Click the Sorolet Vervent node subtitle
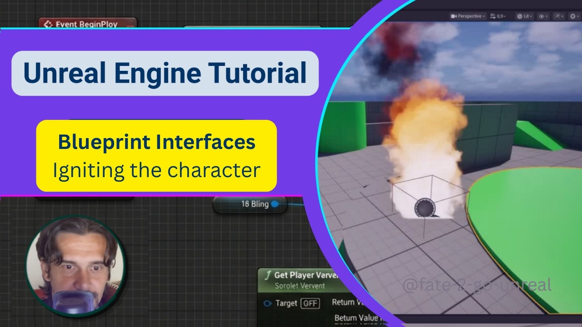This screenshot has width=582, height=327. tap(300, 286)
